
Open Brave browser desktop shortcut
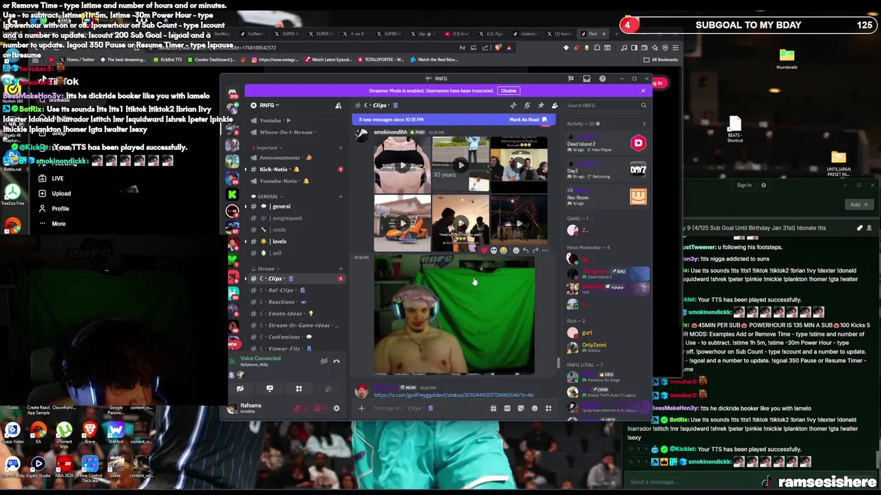coord(89,433)
